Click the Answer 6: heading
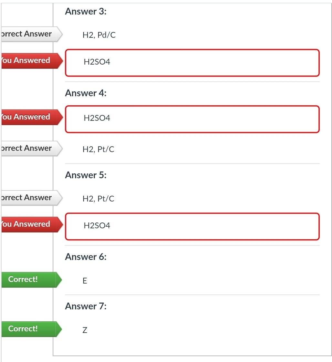Screen dimensions: 332x362 pyautogui.click(x=86, y=257)
